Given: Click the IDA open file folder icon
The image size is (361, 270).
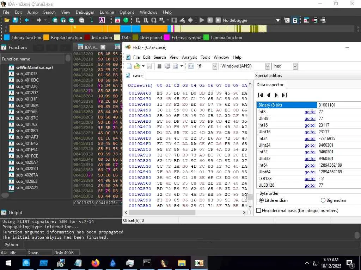Looking at the screenshot, I should pyautogui.click(x=7, y=20).
